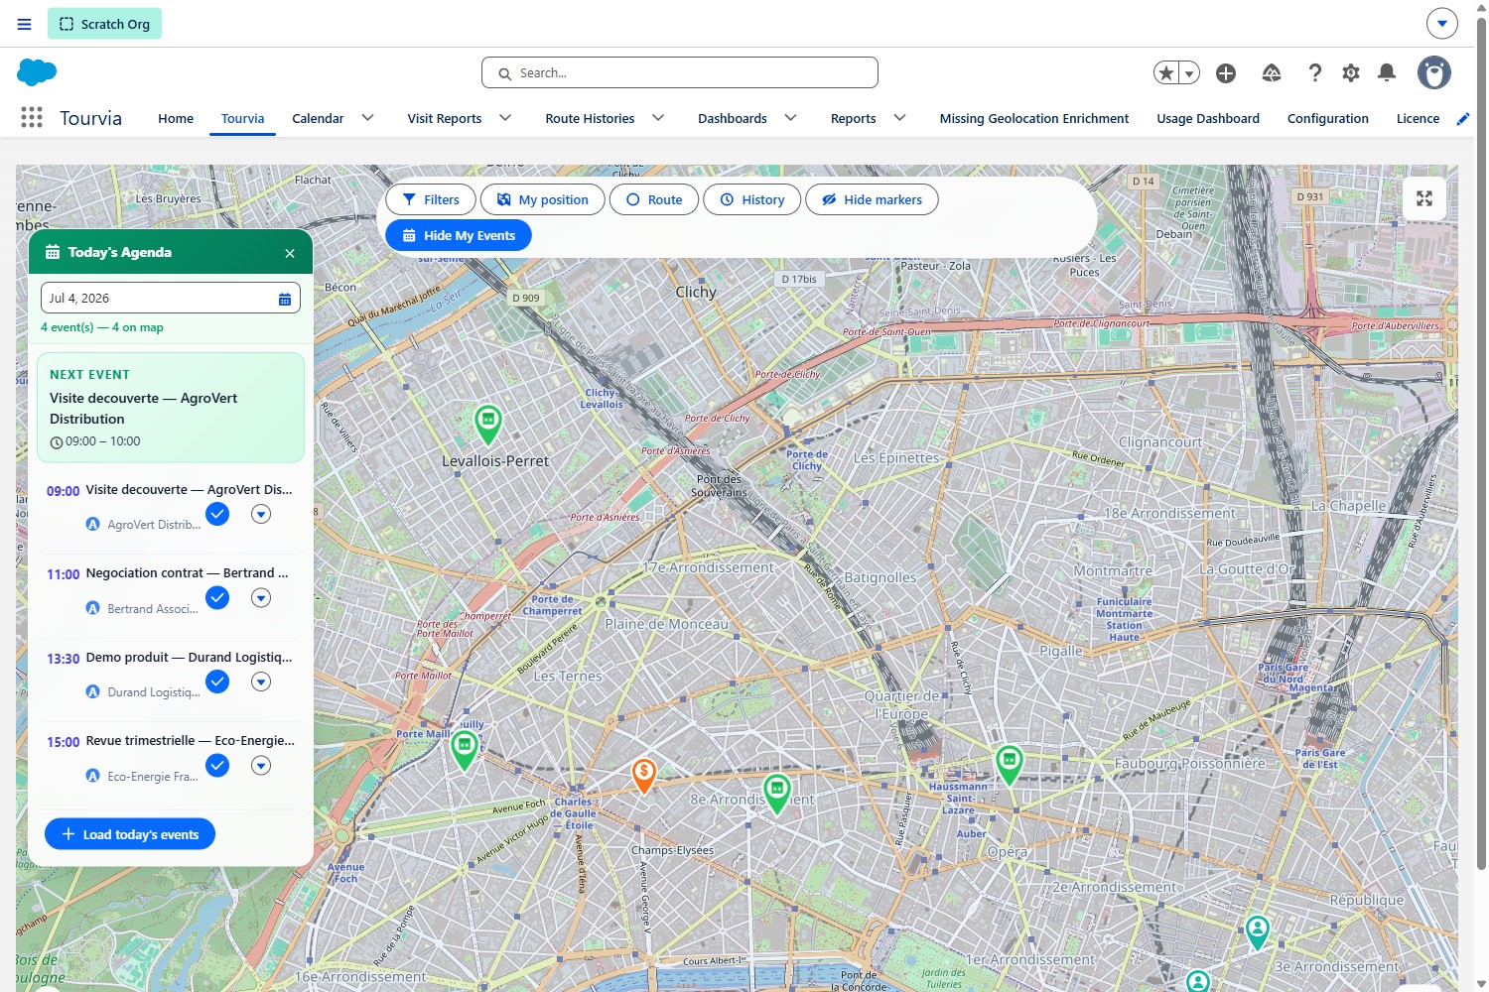Image resolution: width=1489 pixels, height=992 pixels.
Task: Expand options for the 15:00 Revue trimestrielle event
Action: pyautogui.click(x=261, y=765)
